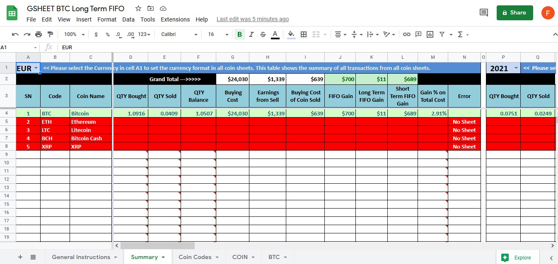Select the Bitcoin coin name cell
This screenshot has height=264, width=558.
(91, 113)
